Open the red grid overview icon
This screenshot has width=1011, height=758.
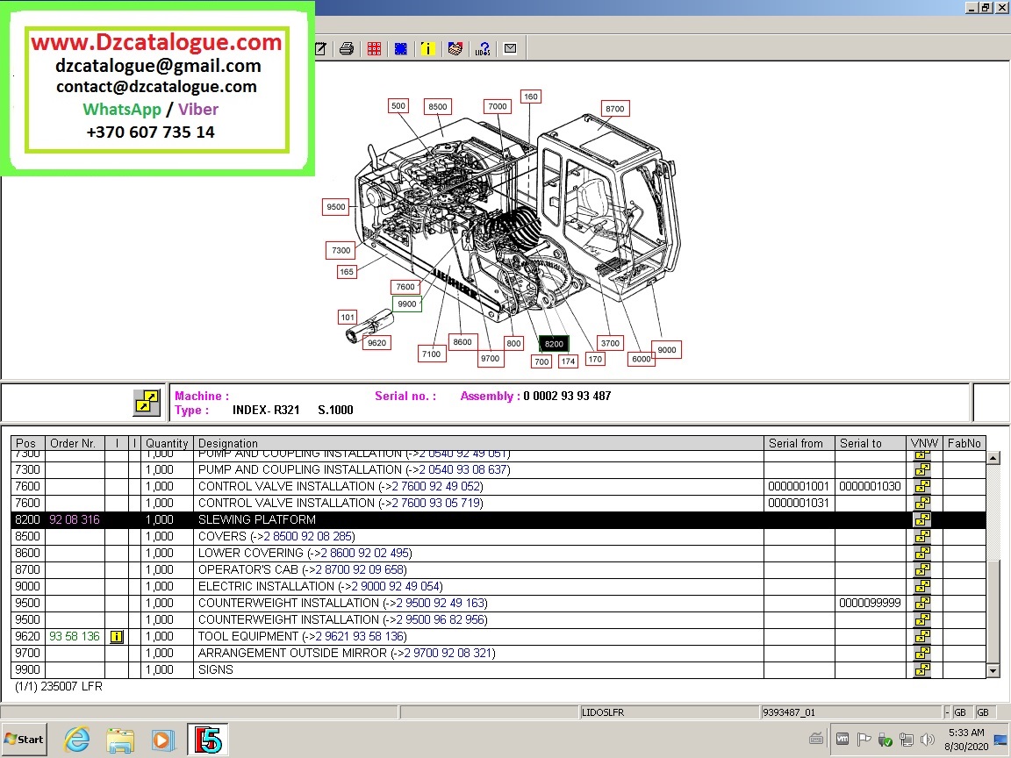[374, 49]
